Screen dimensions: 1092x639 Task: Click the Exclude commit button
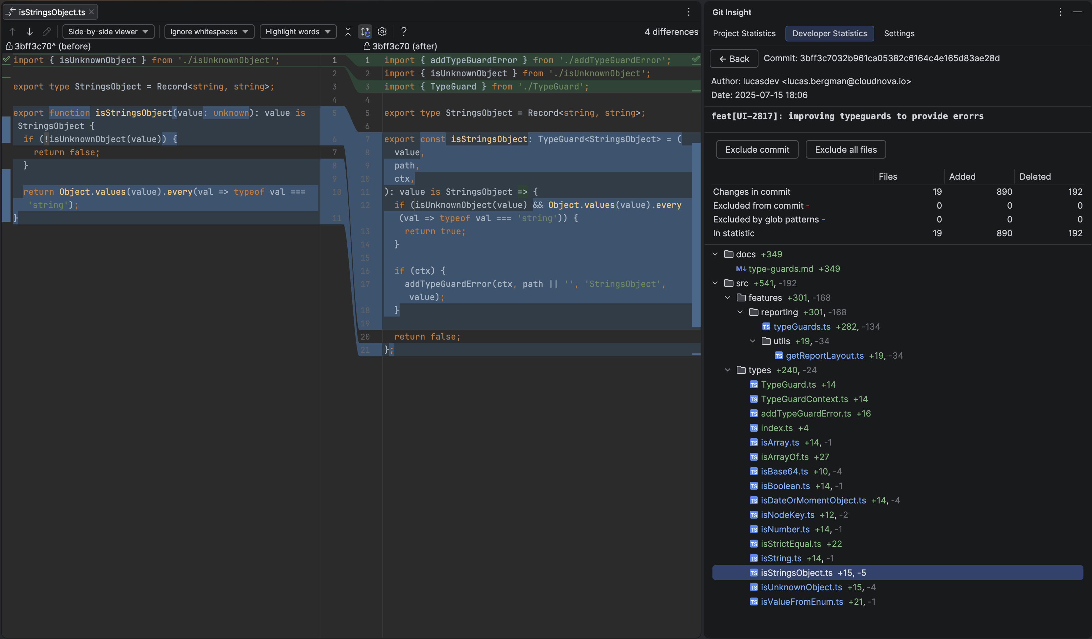coord(757,149)
